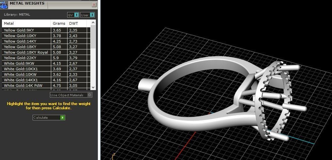Click the METAL WEIGHTS panel title
332x160 pixels.
point(27,3)
